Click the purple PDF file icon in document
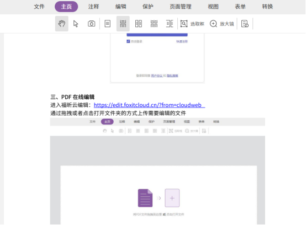Screen dimensions: 306x225 point(145,198)
